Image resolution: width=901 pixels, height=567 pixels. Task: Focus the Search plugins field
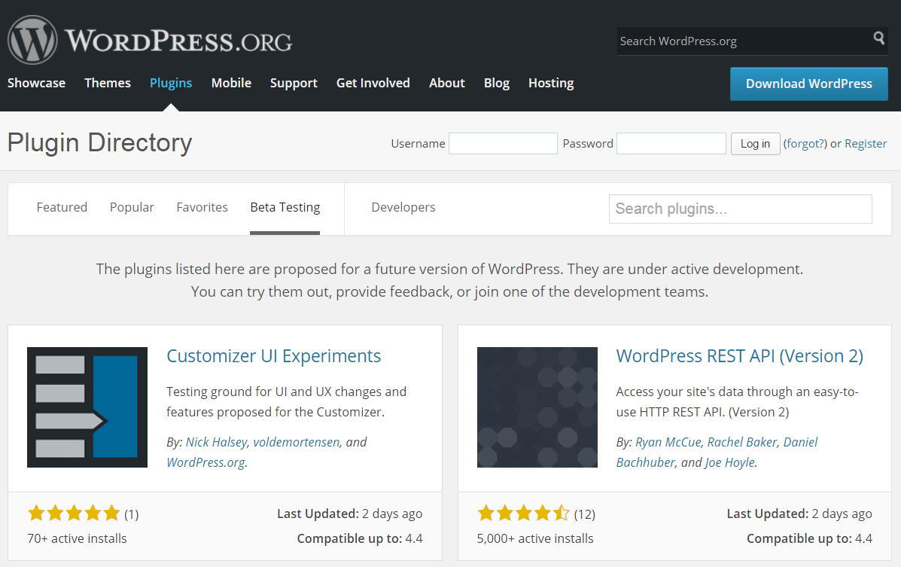pos(740,209)
